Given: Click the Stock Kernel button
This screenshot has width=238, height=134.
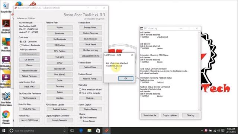Looking at the screenshot, I should (x=91, y=45).
